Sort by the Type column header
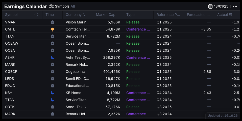 tap(130, 15)
